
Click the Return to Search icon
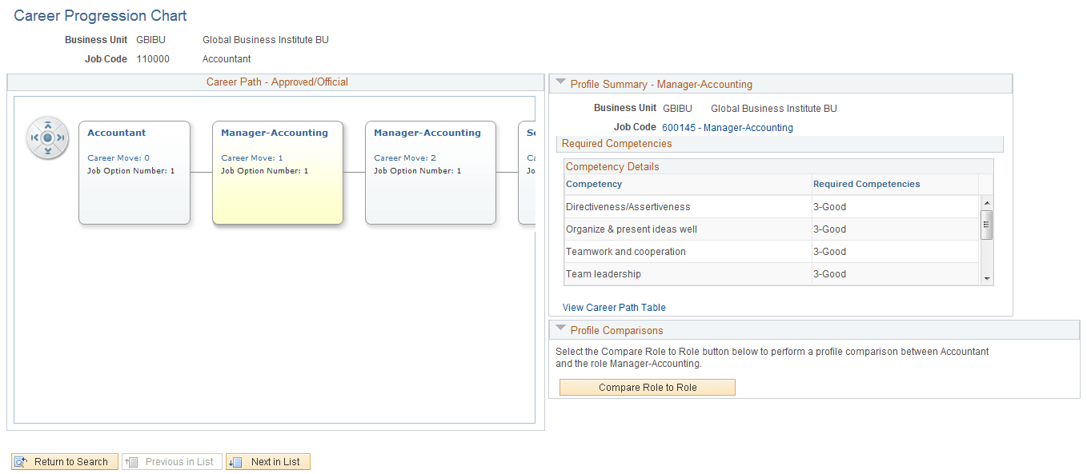[x=21, y=462]
